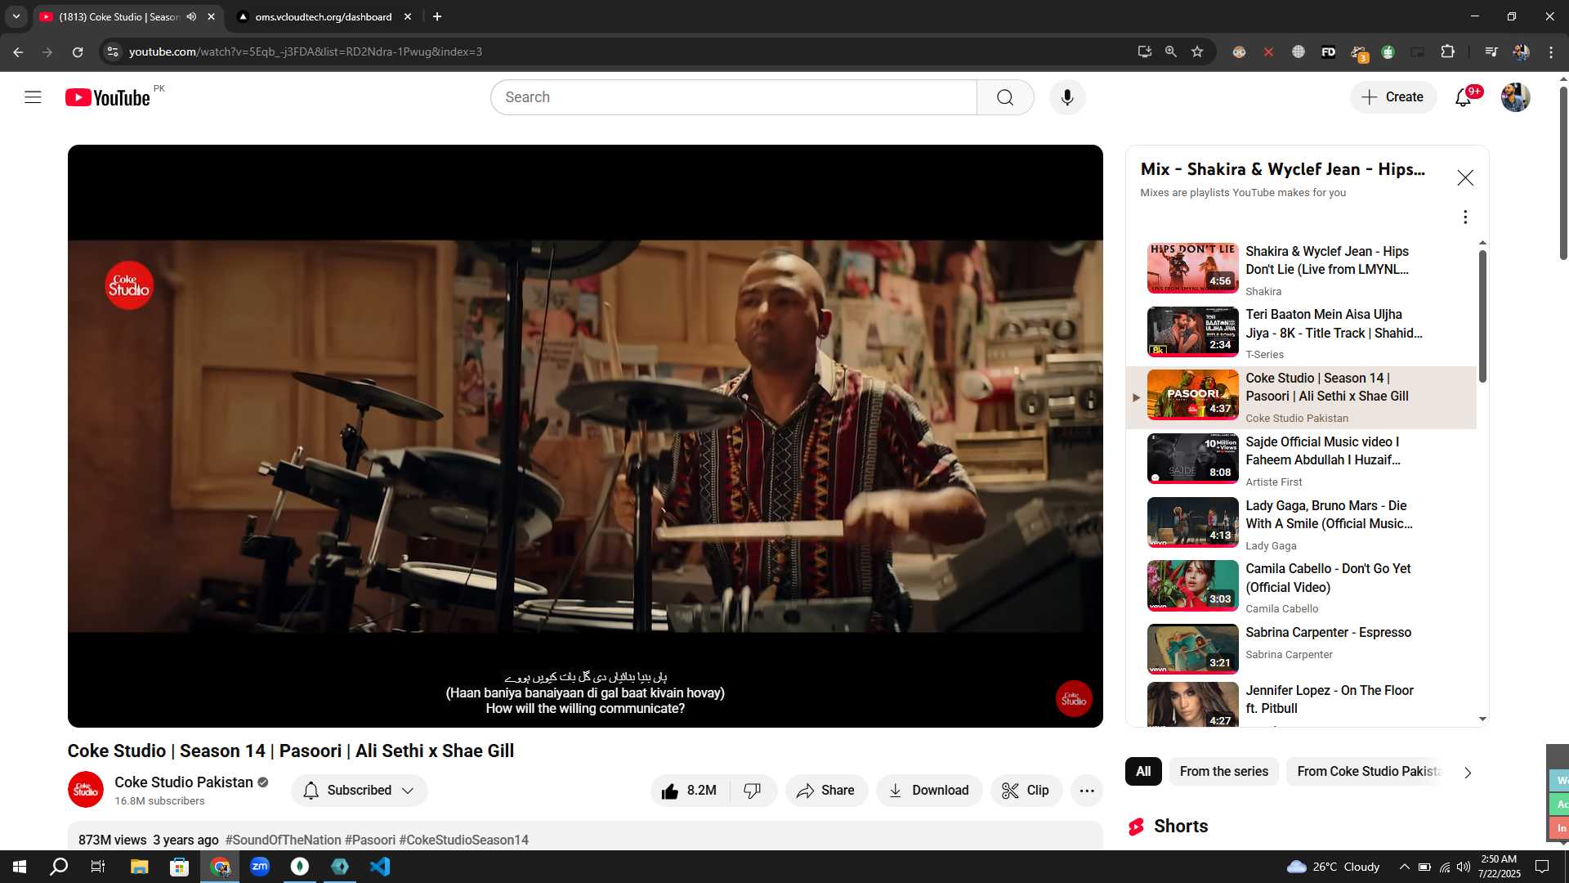
Task: Bookmark this page with star icon
Action: [1197, 52]
